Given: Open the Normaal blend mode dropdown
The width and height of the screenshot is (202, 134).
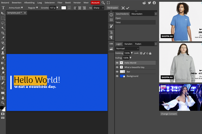Looking at the screenshot, I should click(127, 48).
